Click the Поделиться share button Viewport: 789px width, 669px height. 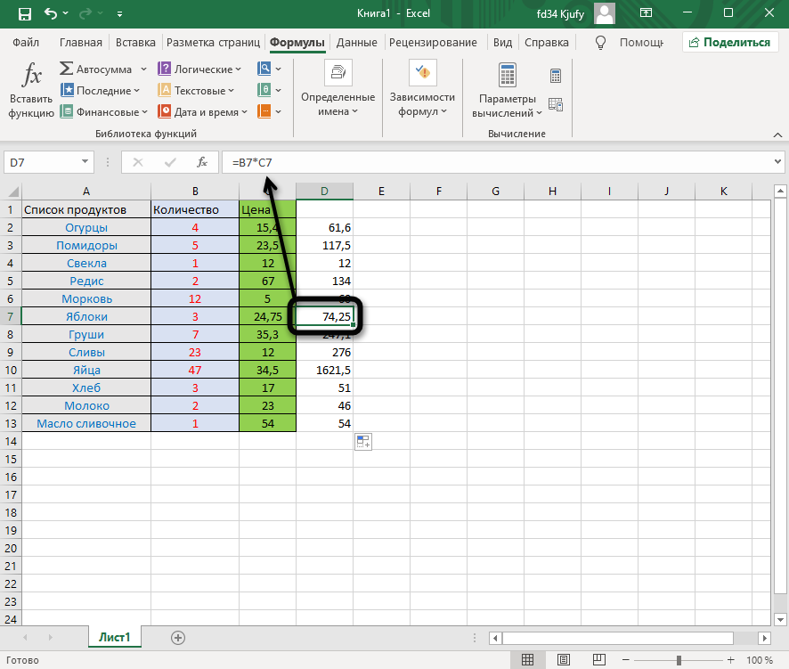tap(728, 42)
